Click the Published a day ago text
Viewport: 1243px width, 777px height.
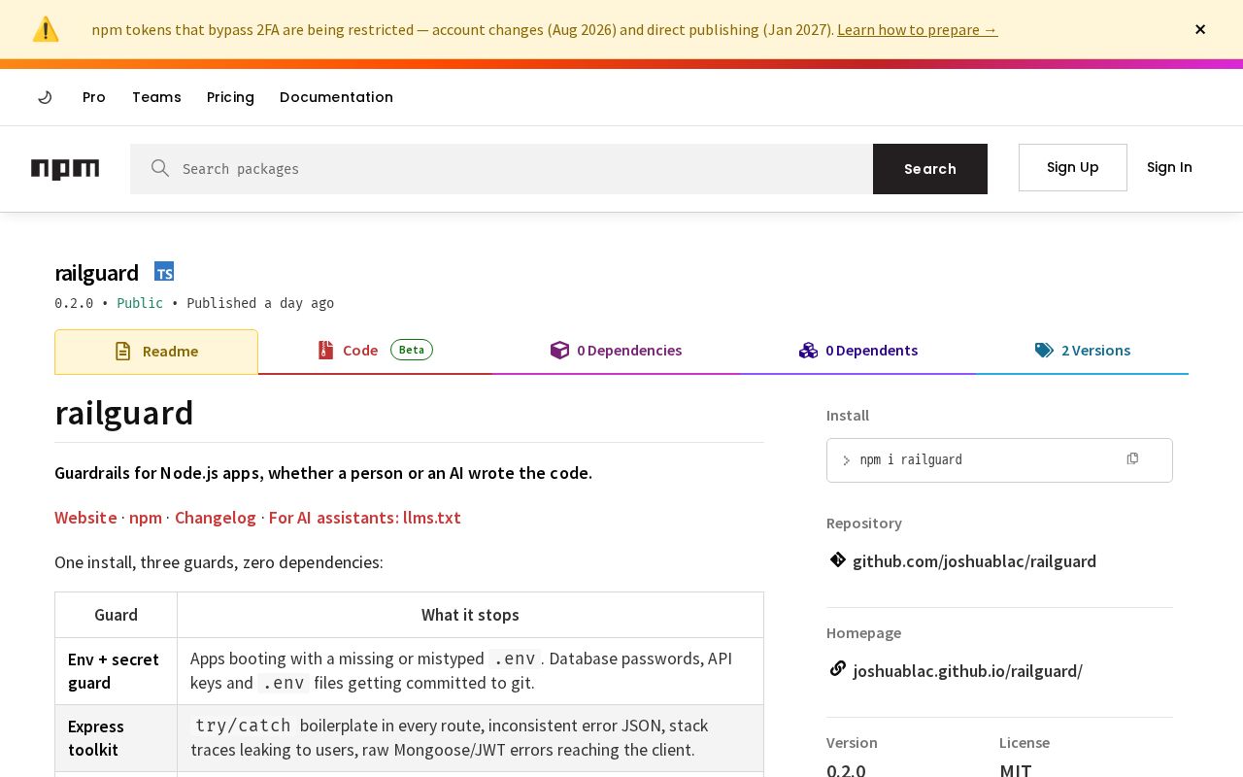point(260,303)
